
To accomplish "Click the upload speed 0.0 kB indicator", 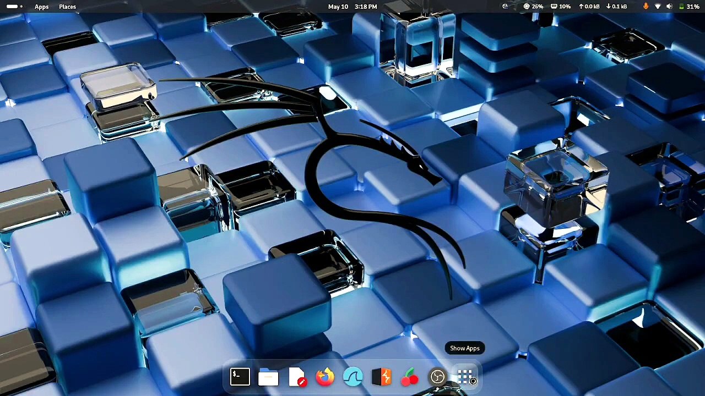I will click(589, 7).
